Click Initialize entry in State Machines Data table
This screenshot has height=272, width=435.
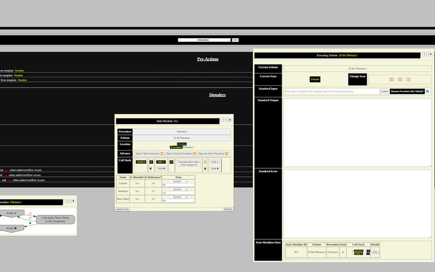(358, 251)
